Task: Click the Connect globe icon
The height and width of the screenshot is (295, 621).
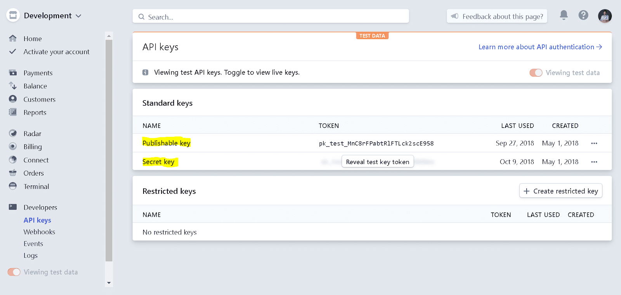Action: (13, 160)
